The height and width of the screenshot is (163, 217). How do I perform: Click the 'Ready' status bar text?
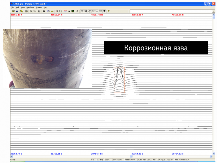13,160
